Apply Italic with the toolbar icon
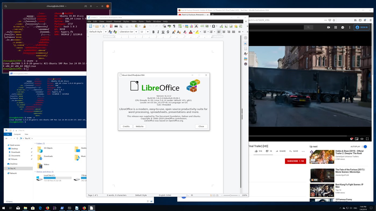 [x=158, y=32]
